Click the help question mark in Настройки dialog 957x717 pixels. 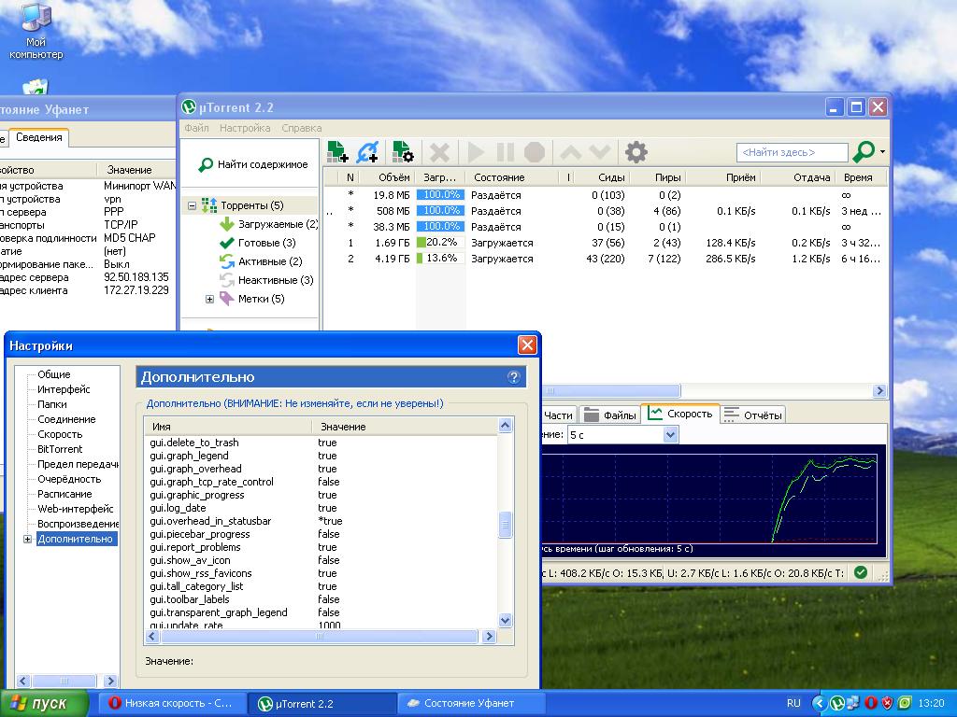[x=514, y=377]
